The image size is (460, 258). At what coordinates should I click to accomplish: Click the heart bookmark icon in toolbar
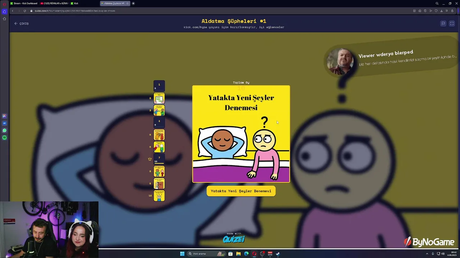[x=436, y=11]
